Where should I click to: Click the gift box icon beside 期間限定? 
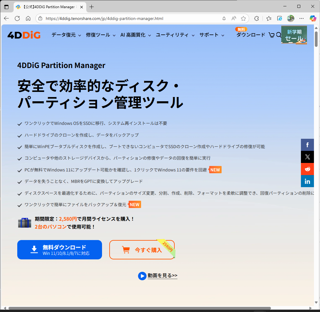click(x=25, y=223)
